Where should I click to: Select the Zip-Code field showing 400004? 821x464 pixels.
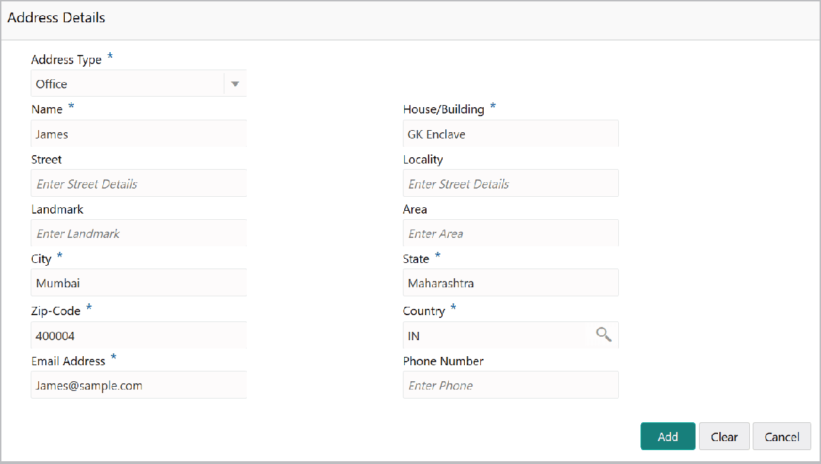pos(139,335)
